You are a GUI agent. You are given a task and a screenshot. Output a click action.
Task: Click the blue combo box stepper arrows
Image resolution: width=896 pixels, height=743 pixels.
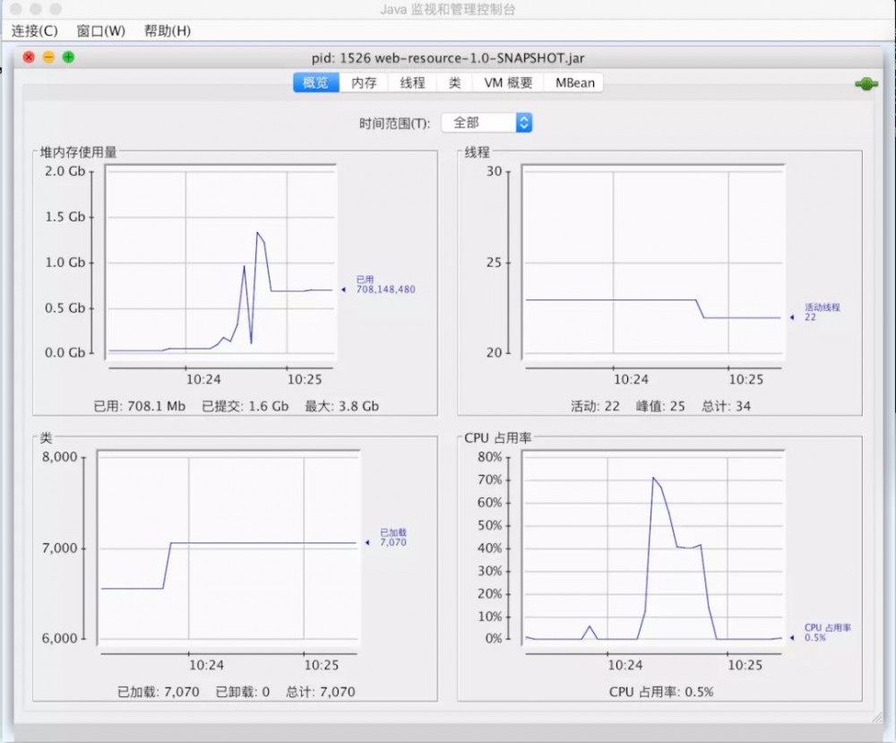[x=524, y=122]
